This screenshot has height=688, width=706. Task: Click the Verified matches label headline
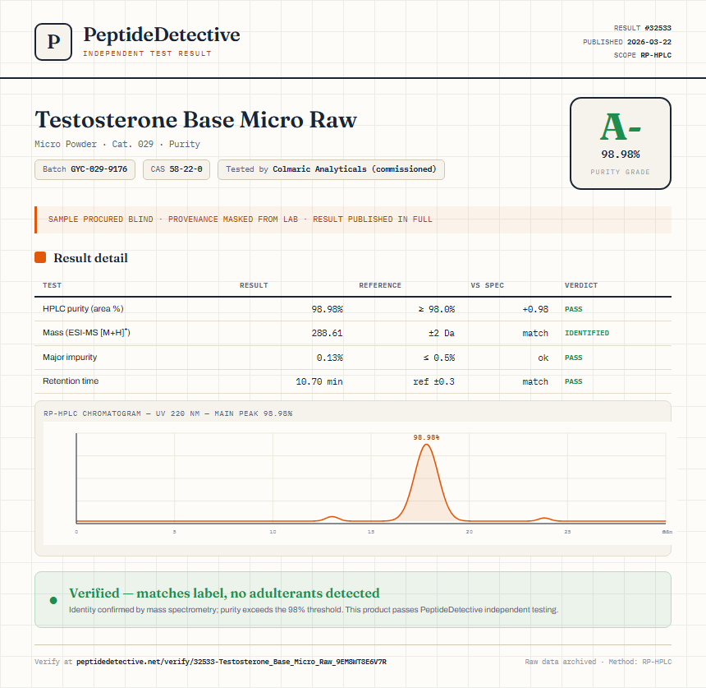224,593
